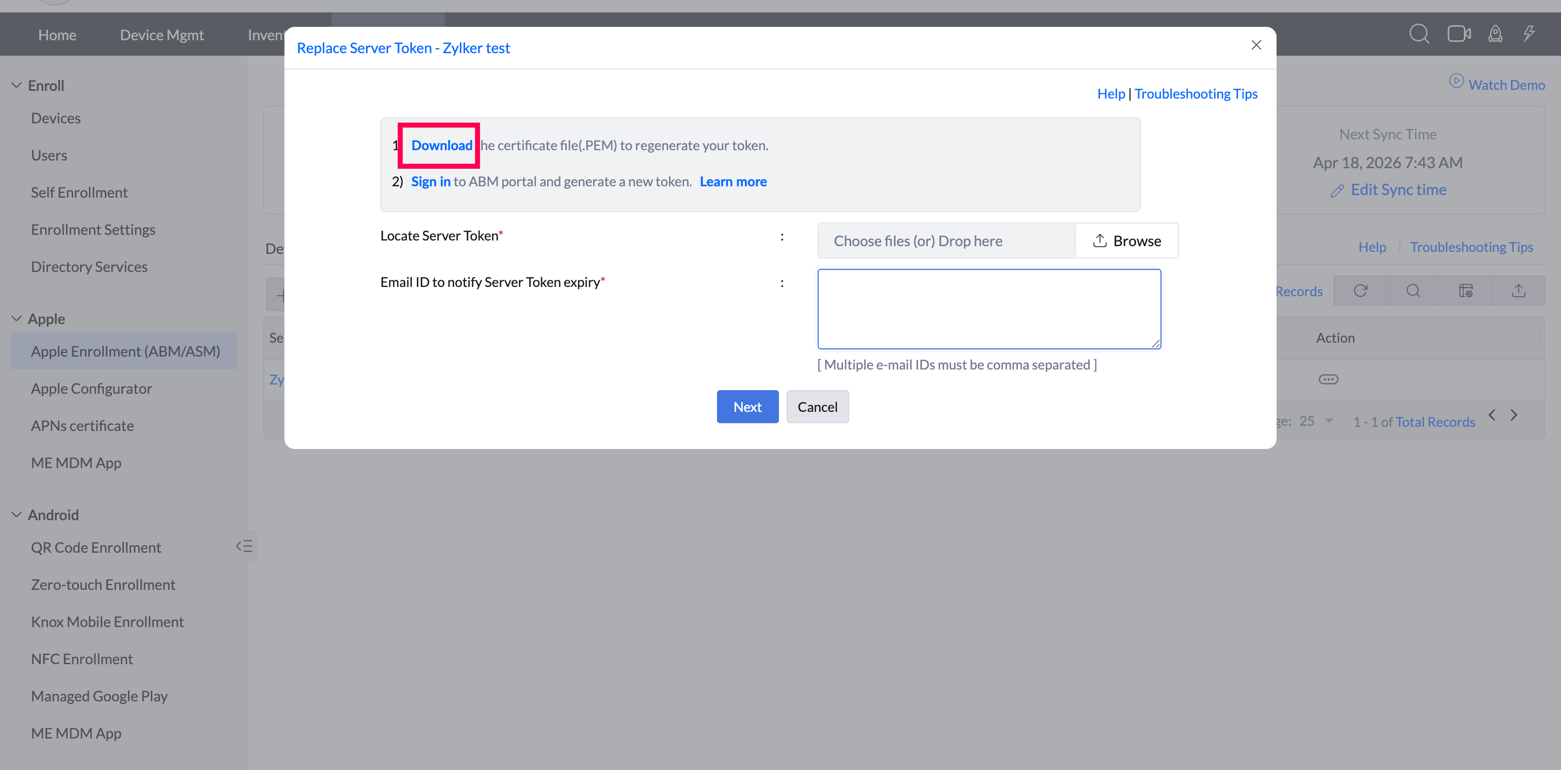Open the column settings icon in table toolbar
This screenshot has height=770, width=1561.
(x=1466, y=291)
